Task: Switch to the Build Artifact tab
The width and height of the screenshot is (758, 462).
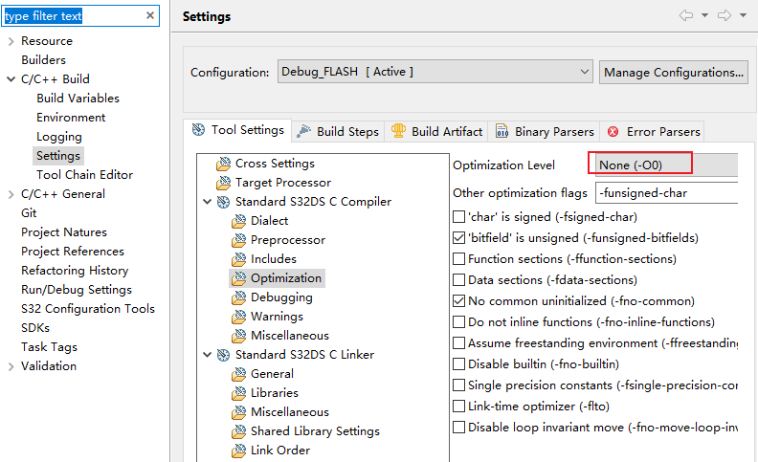Action: pyautogui.click(x=436, y=131)
